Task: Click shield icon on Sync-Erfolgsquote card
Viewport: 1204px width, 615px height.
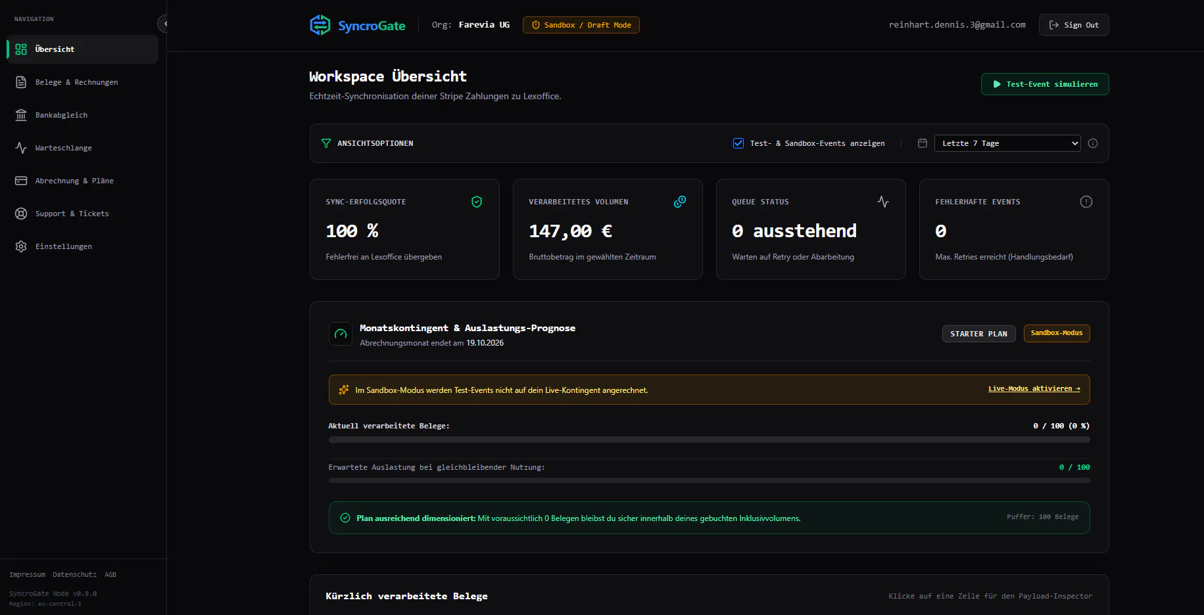Action: (477, 202)
